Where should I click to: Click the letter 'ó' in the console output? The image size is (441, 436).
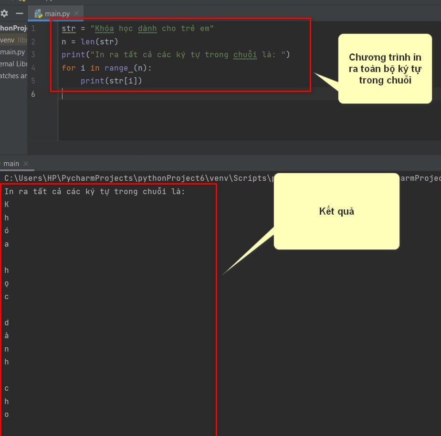tap(7, 230)
